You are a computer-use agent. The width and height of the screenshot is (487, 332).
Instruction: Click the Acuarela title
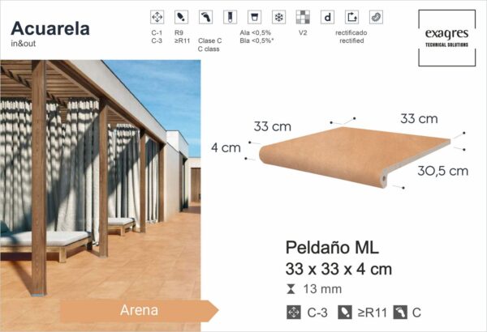50,28
